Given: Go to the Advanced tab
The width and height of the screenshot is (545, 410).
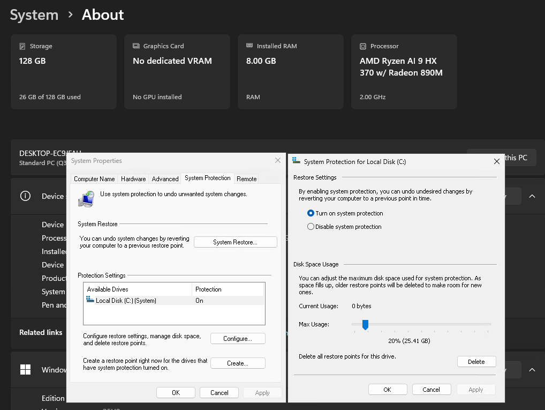Looking at the screenshot, I should [x=165, y=179].
